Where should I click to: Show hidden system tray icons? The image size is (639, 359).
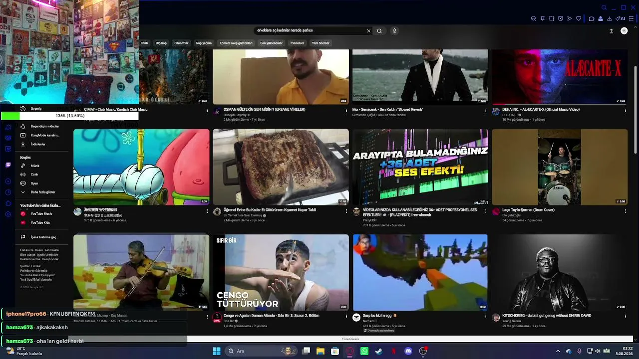click(x=558, y=351)
